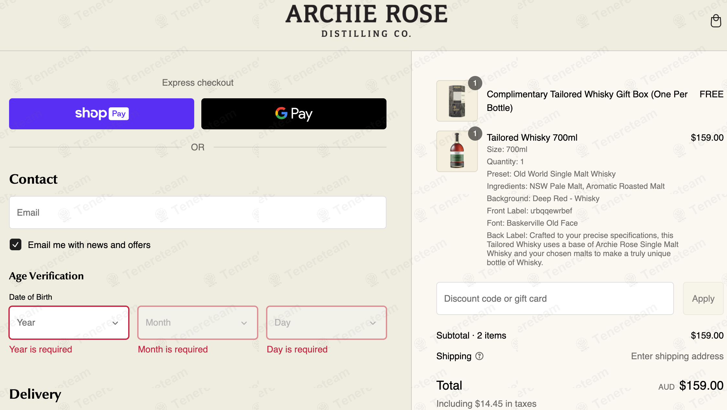The height and width of the screenshot is (410, 727).
Task: Click the Day dropdown chevron arrow
Action: pos(373,323)
